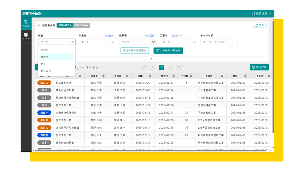304x171 pixels.
Task: Click 私を選択 link for 依頼者
Action: point(149,36)
